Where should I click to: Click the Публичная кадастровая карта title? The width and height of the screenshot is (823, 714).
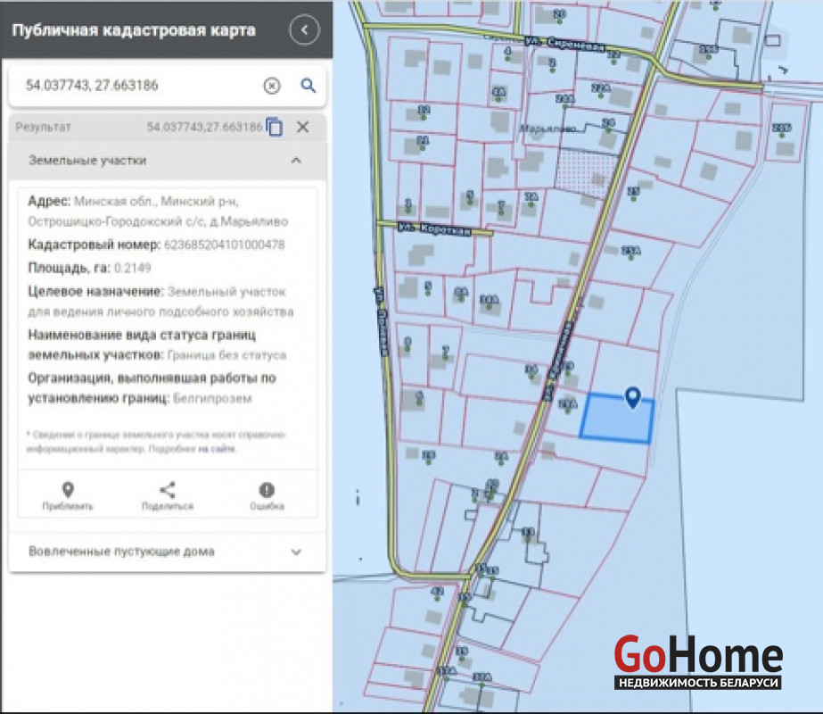(134, 30)
